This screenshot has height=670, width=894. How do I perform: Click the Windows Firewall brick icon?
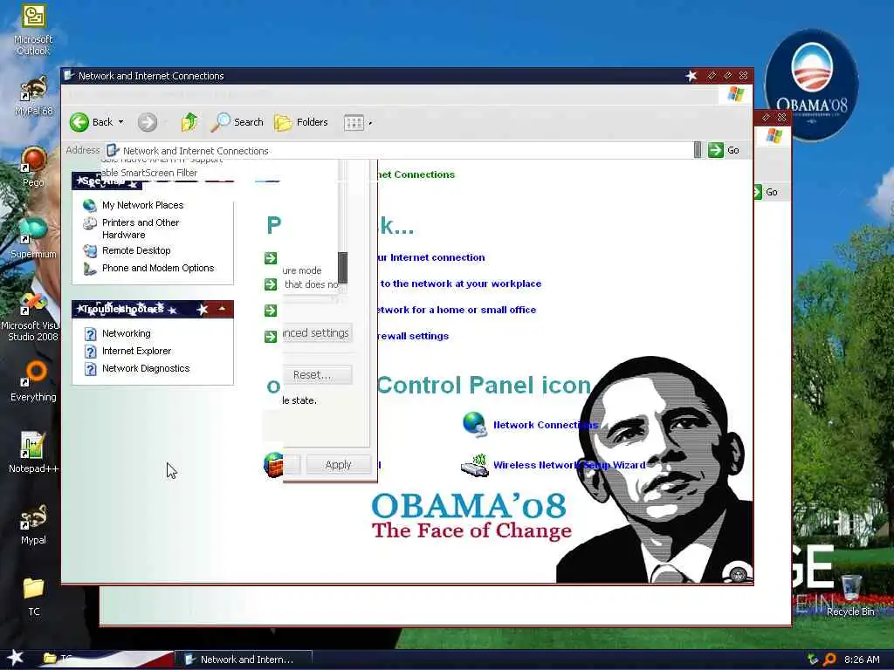point(273,464)
